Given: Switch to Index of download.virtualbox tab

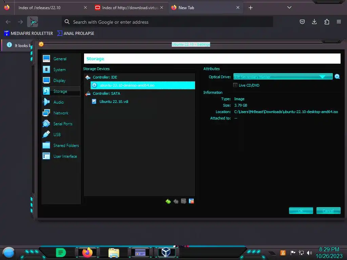Looking at the screenshot, I should click(x=129, y=8).
